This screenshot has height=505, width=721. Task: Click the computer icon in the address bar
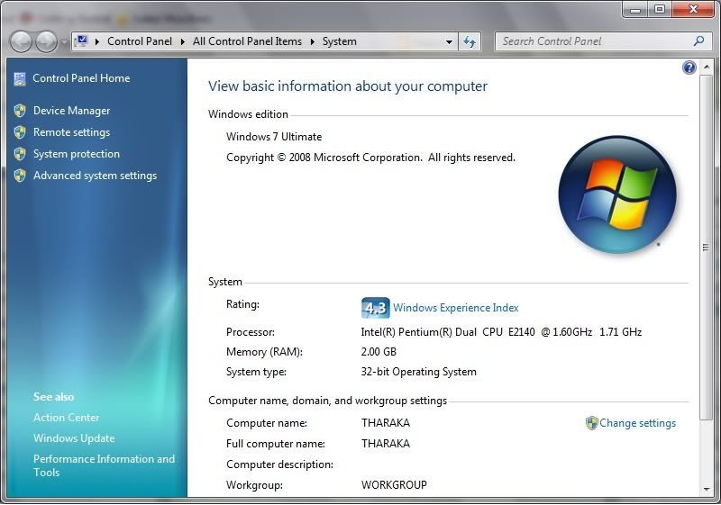click(x=82, y=41)
